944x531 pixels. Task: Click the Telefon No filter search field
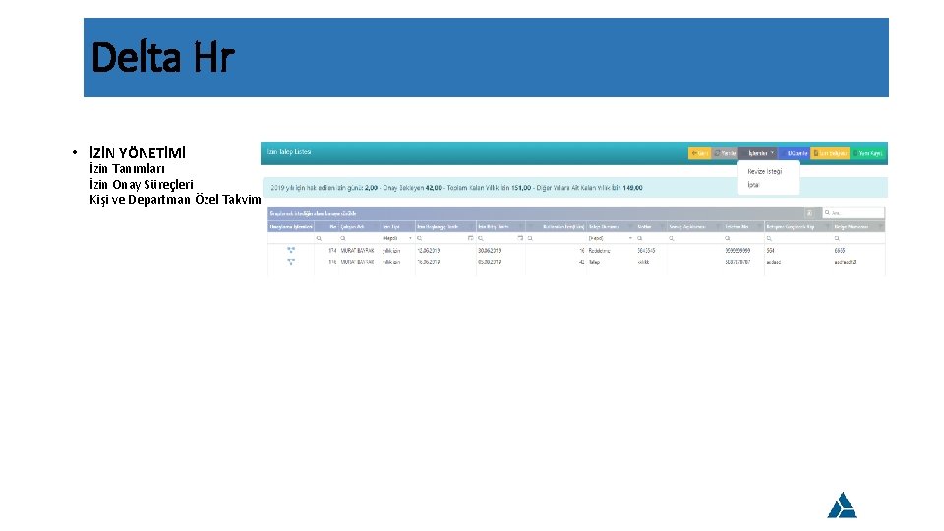tap(743, 238)
